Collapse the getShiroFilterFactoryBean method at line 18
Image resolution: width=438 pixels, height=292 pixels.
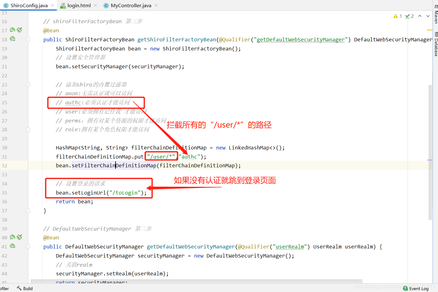[28, 39]
